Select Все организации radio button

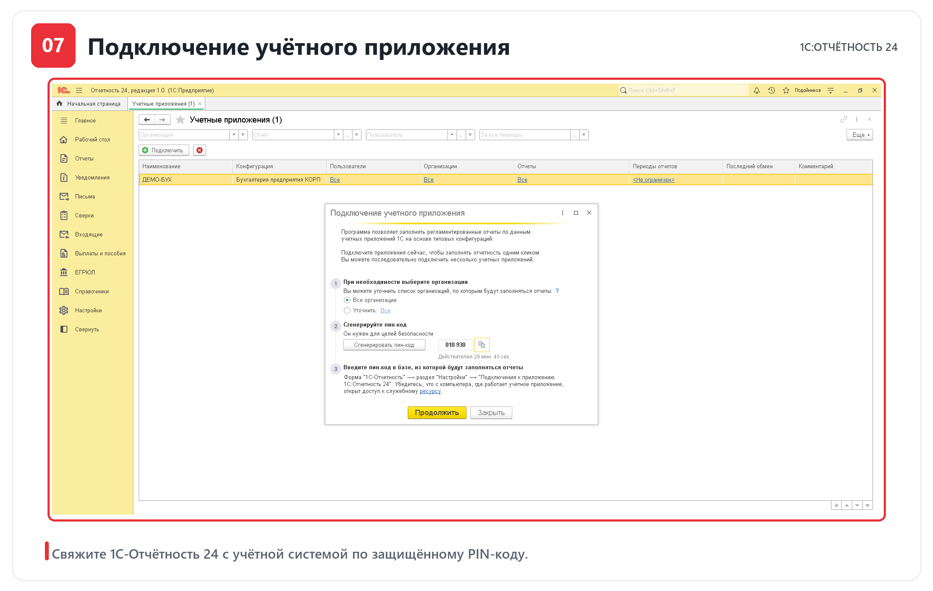(347, 300)
